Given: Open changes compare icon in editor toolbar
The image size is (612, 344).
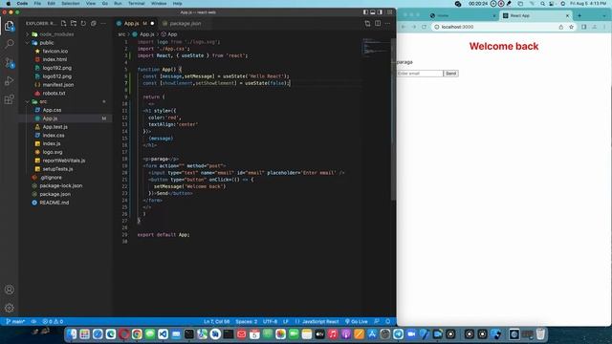Looking at the screenshot, I should tap(367, 23).
